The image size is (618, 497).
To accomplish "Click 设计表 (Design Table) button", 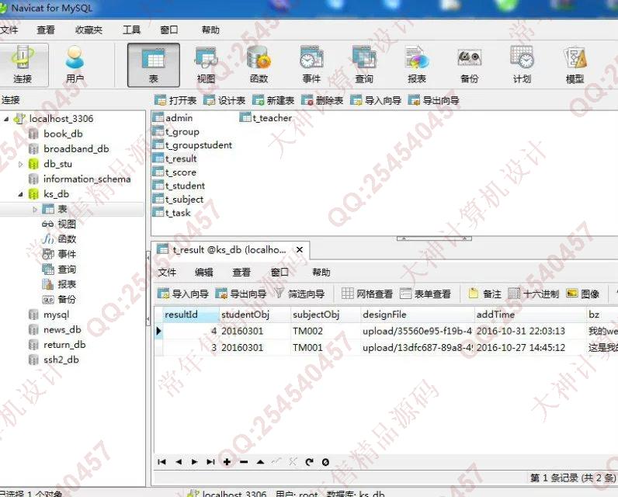I will coord(224,100).
